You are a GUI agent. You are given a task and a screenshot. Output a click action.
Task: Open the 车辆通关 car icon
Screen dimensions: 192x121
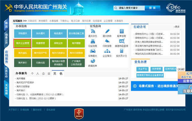click(x=93, y=51)
